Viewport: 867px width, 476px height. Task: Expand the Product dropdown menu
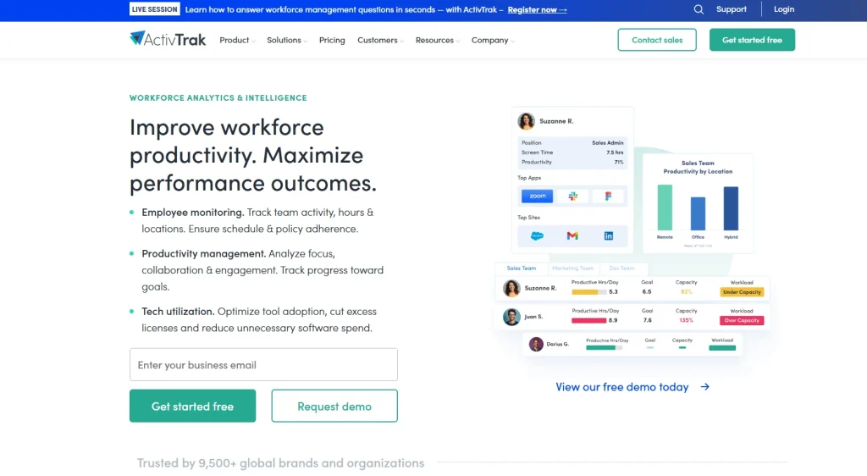[x=237, y=40]
